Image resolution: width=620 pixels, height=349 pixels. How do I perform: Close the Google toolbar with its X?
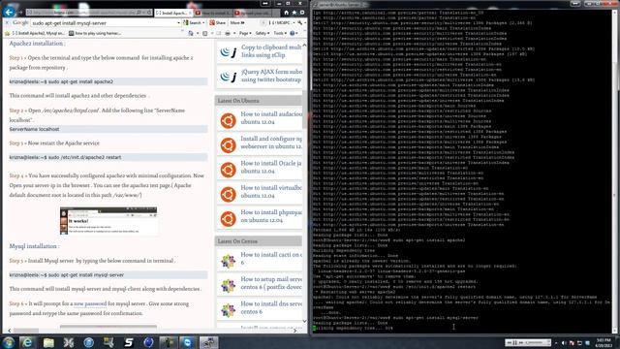7,23
